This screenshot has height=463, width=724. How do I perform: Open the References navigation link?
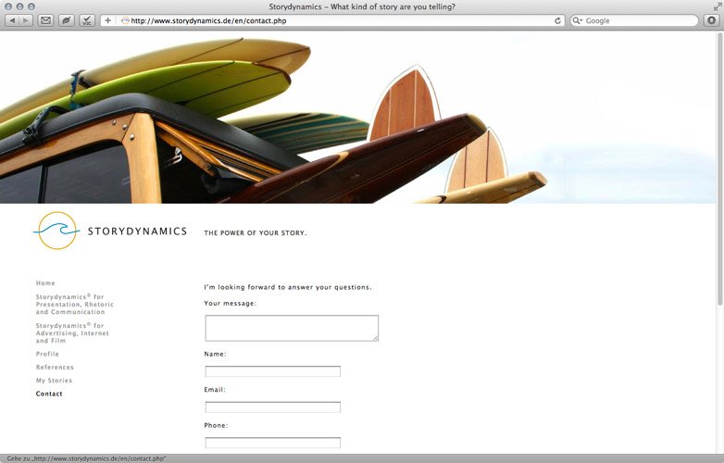point(55,367)
